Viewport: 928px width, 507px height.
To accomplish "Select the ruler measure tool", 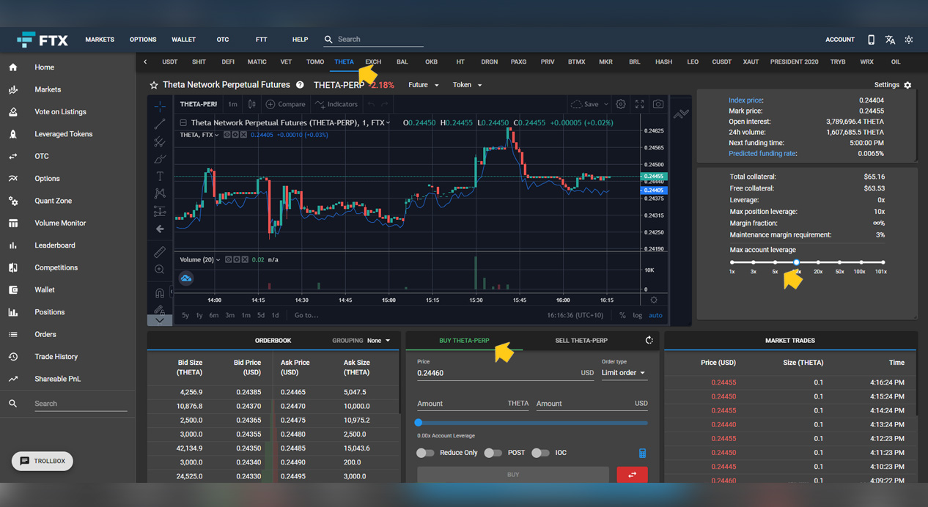I will 160,252.
